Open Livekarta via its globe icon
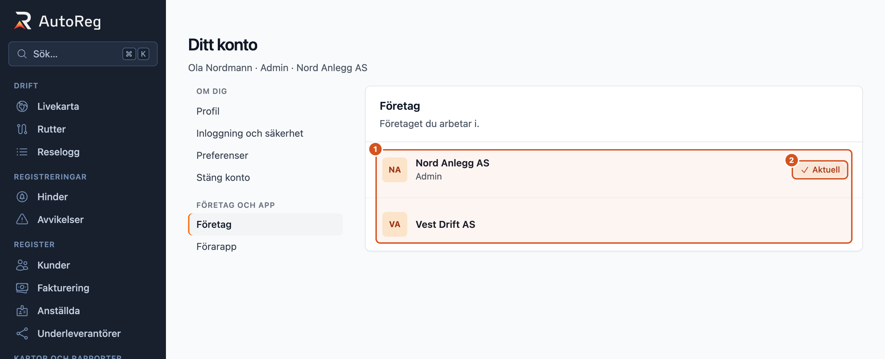 [22, 106]
